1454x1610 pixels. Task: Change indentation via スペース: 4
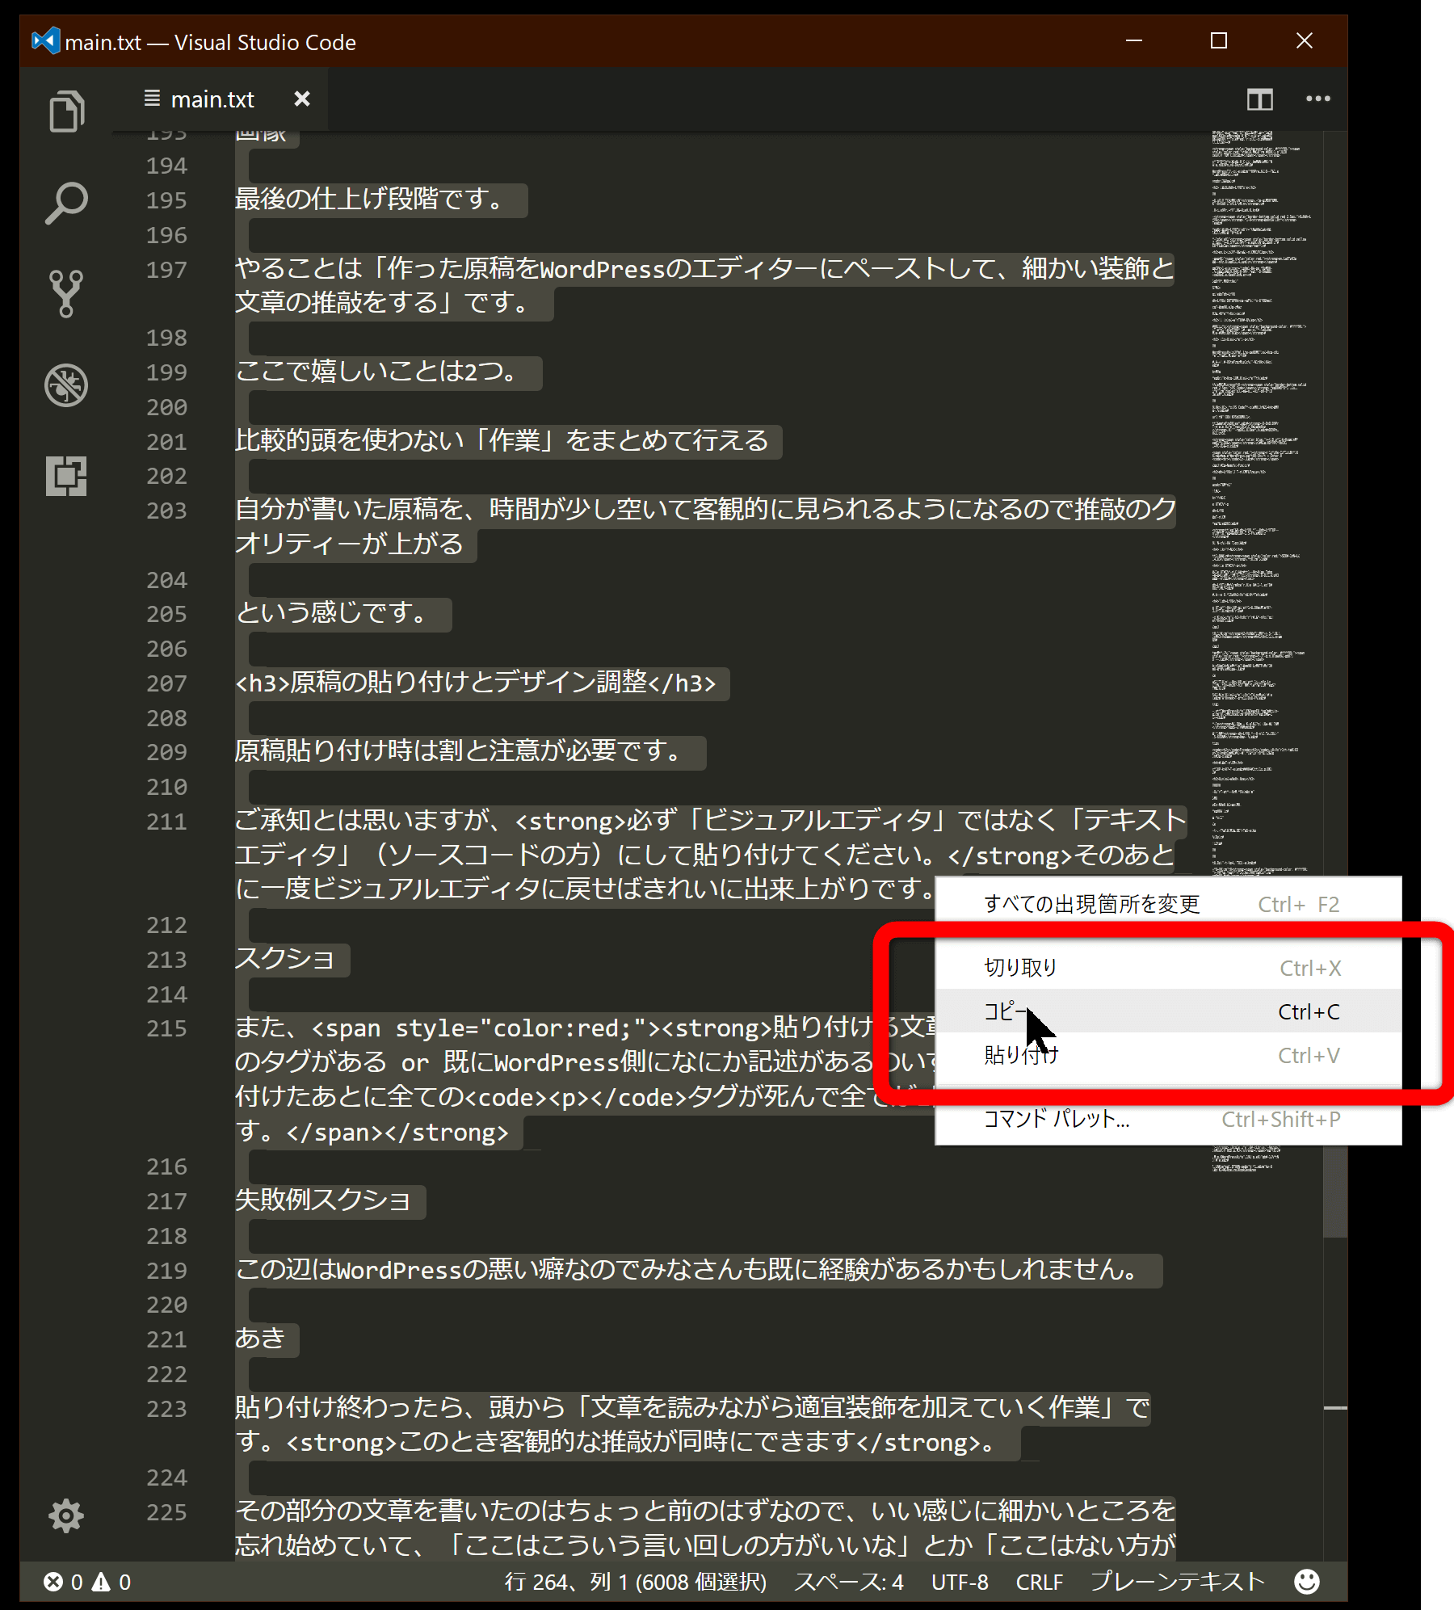pos(848,1582)
